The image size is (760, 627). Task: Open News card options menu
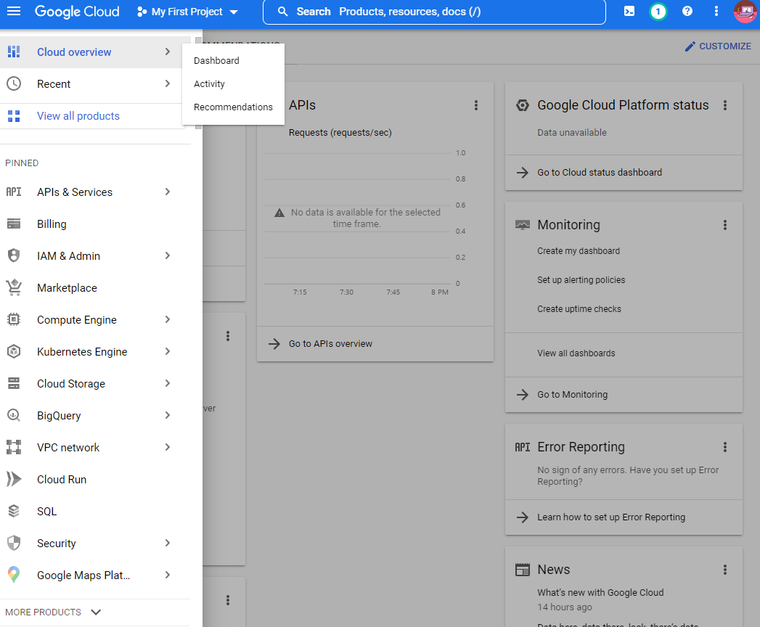point(725,570)
